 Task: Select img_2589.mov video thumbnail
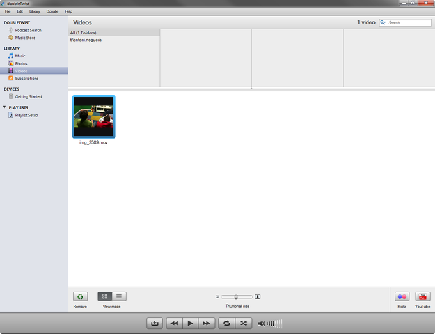pyautogui.click(x=94, y=117)
